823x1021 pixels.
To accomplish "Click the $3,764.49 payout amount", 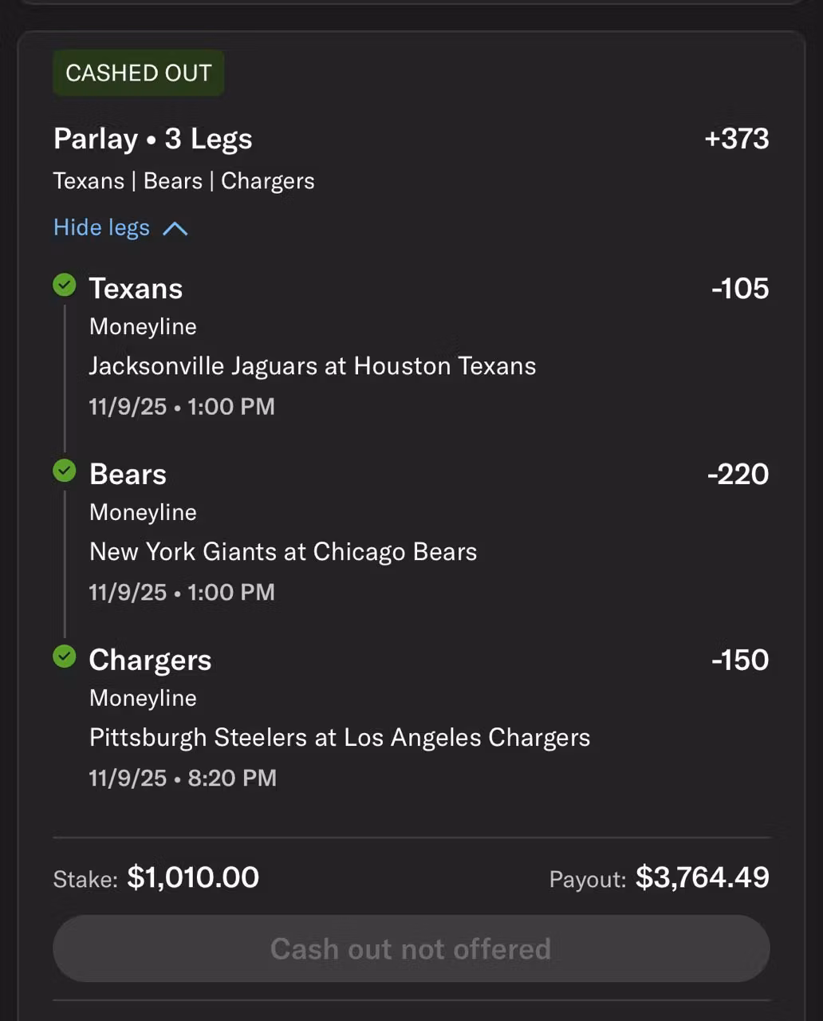I will [x=702, y=877].
